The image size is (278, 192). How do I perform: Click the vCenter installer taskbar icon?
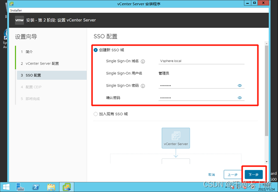click(67, 187)
